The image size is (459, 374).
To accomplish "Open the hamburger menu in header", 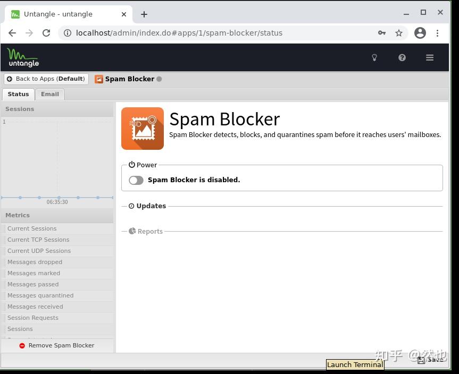I will pyautogui.click(x=429, y=57).
